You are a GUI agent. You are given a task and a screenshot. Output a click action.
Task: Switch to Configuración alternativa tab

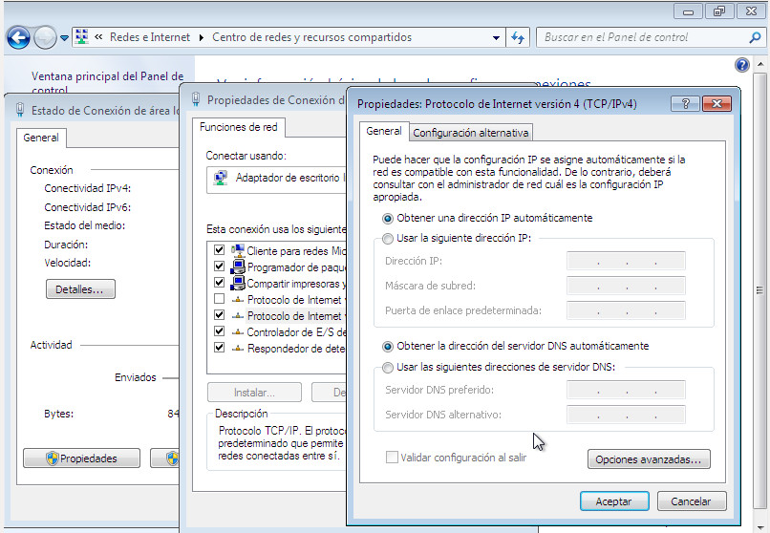coord(470,133)
